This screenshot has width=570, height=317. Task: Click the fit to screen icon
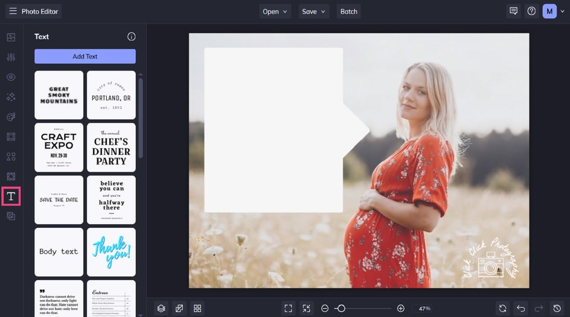tap(288, 309)
